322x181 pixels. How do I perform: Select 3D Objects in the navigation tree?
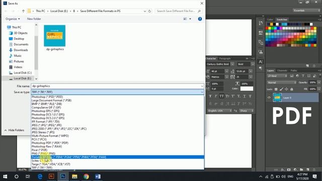[x=21, y=33]
